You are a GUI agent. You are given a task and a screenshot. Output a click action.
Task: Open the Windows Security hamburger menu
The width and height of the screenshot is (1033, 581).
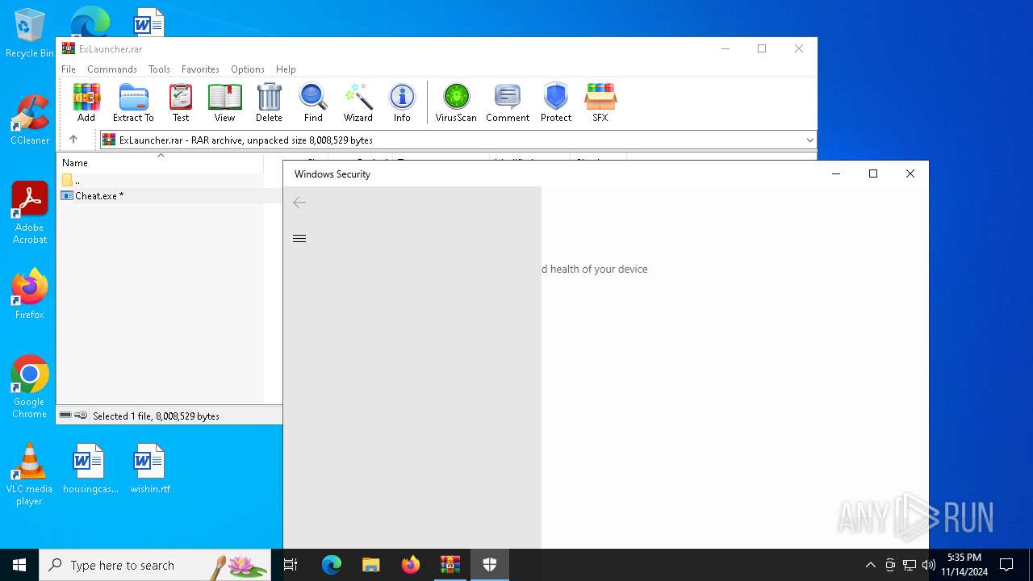tap(299, 238)
